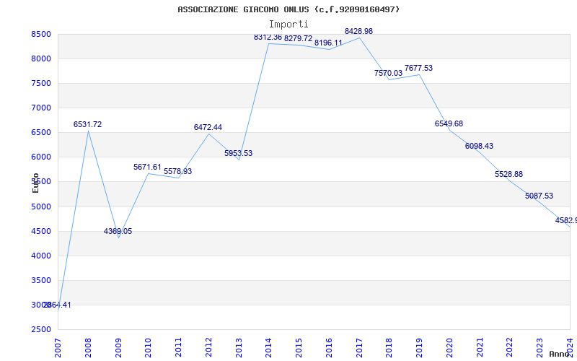The width and height of the screenshot is (577, 361).
Task: Click year 2021 on the x-axis
Action: tap(480, 348)
